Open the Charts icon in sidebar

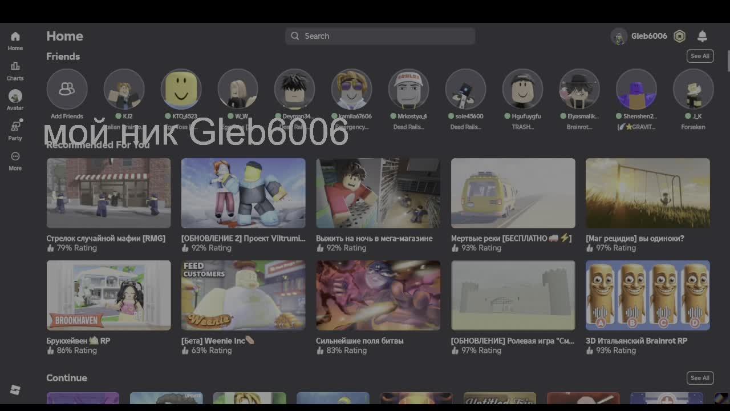tap(15, 66)
